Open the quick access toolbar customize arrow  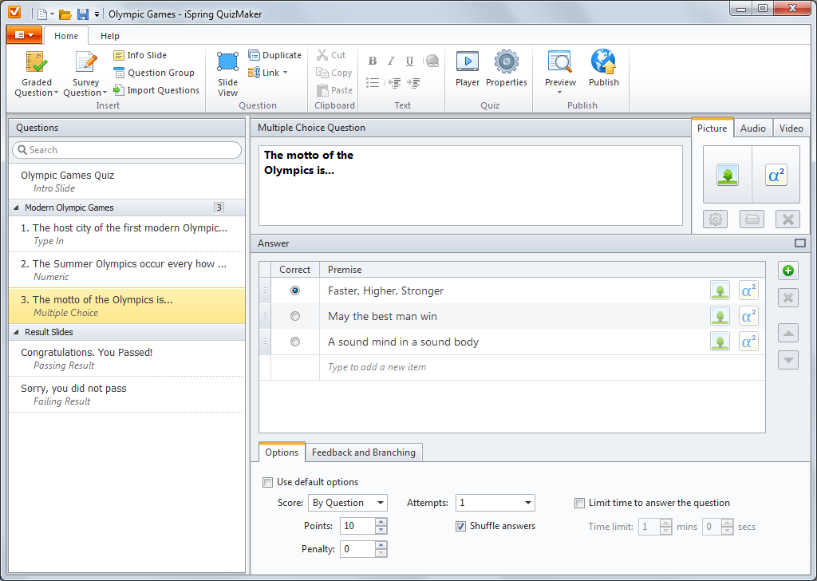click(x=97, y=14)
